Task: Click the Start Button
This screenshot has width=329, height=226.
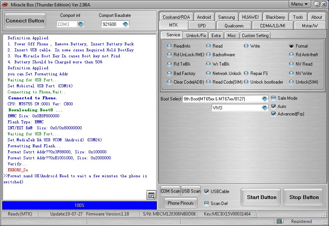Action: 261,197
